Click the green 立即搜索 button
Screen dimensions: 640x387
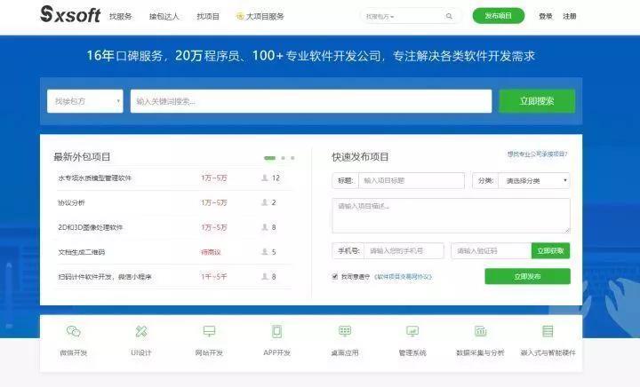coord(537,101)
